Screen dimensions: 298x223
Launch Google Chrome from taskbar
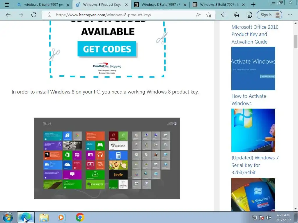[x=80, y=217]
